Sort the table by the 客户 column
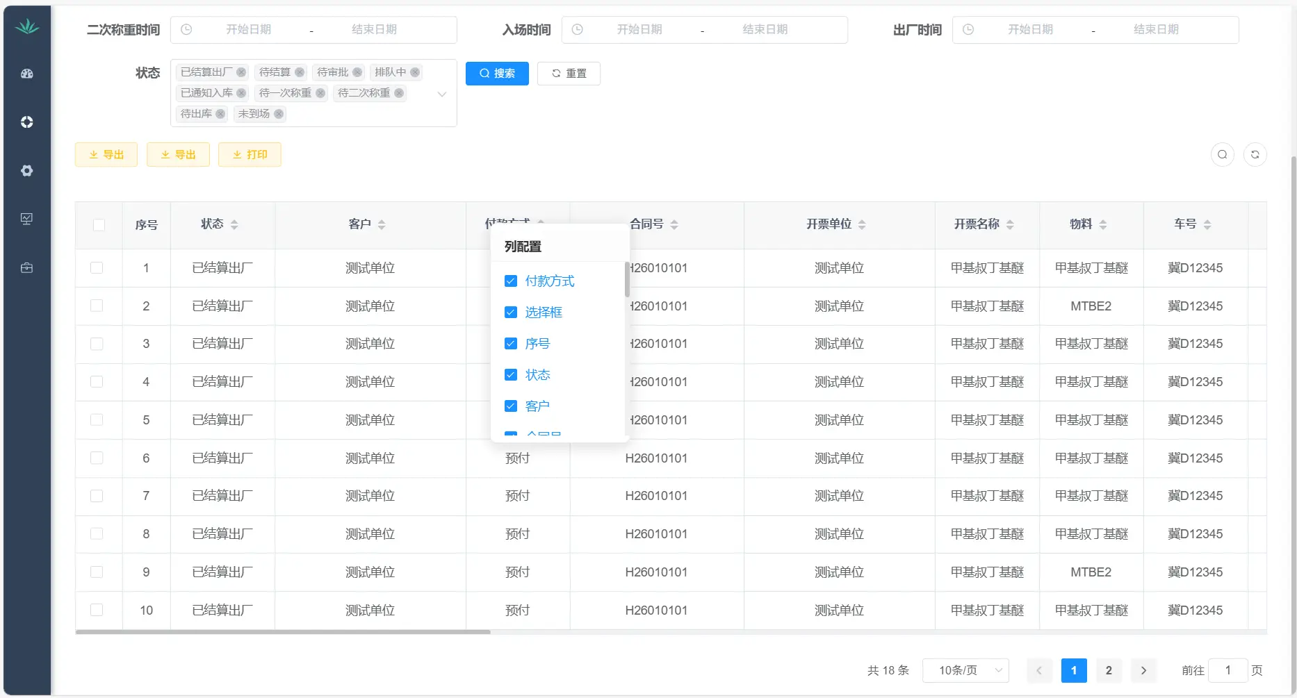This screenshot has height=698, width=1297. pos(382,224)
